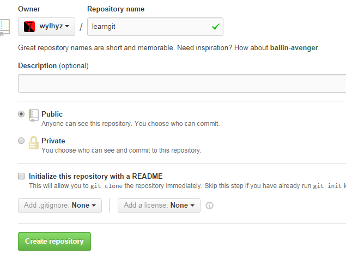This screenshot has height=260, width=346.
Task: Use the ballin-avenger name suggestion link
Action: 294,47
